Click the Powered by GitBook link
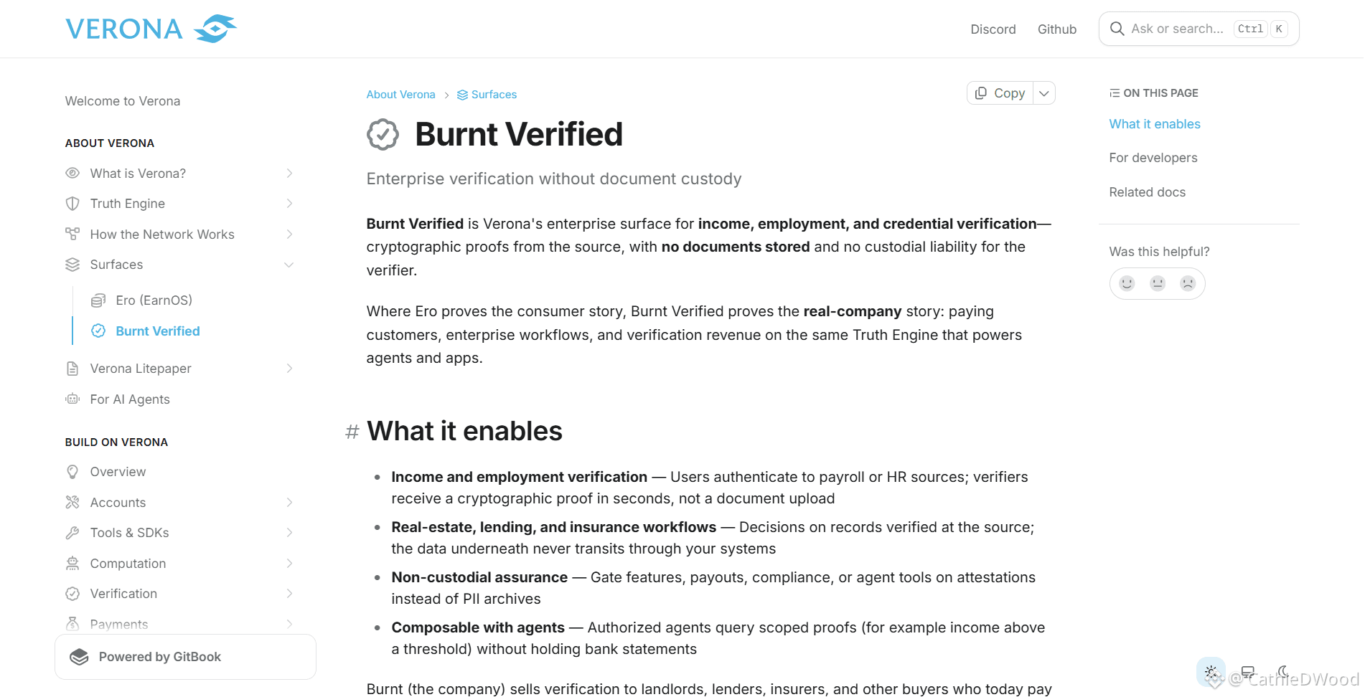1365x697 pixels. click(x=185, y=657)
